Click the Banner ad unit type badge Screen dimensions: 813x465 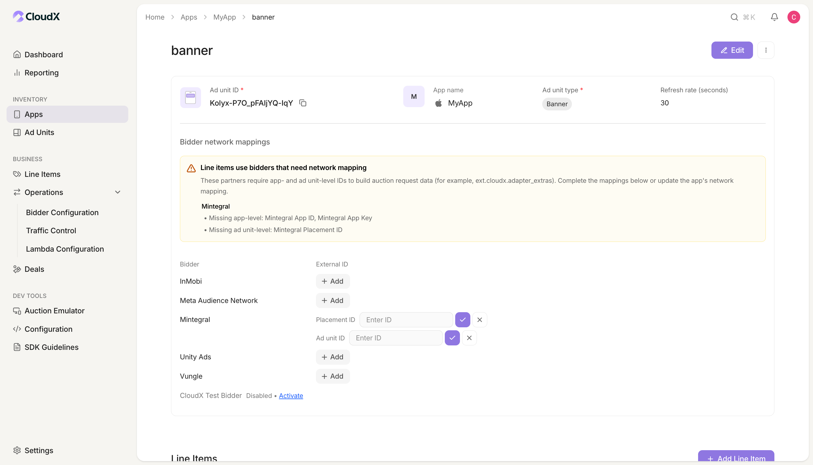(557, 104)
